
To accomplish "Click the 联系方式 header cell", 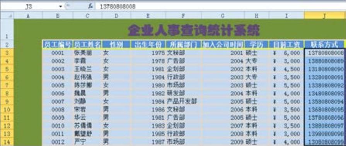I will click(x=324, y=44).
